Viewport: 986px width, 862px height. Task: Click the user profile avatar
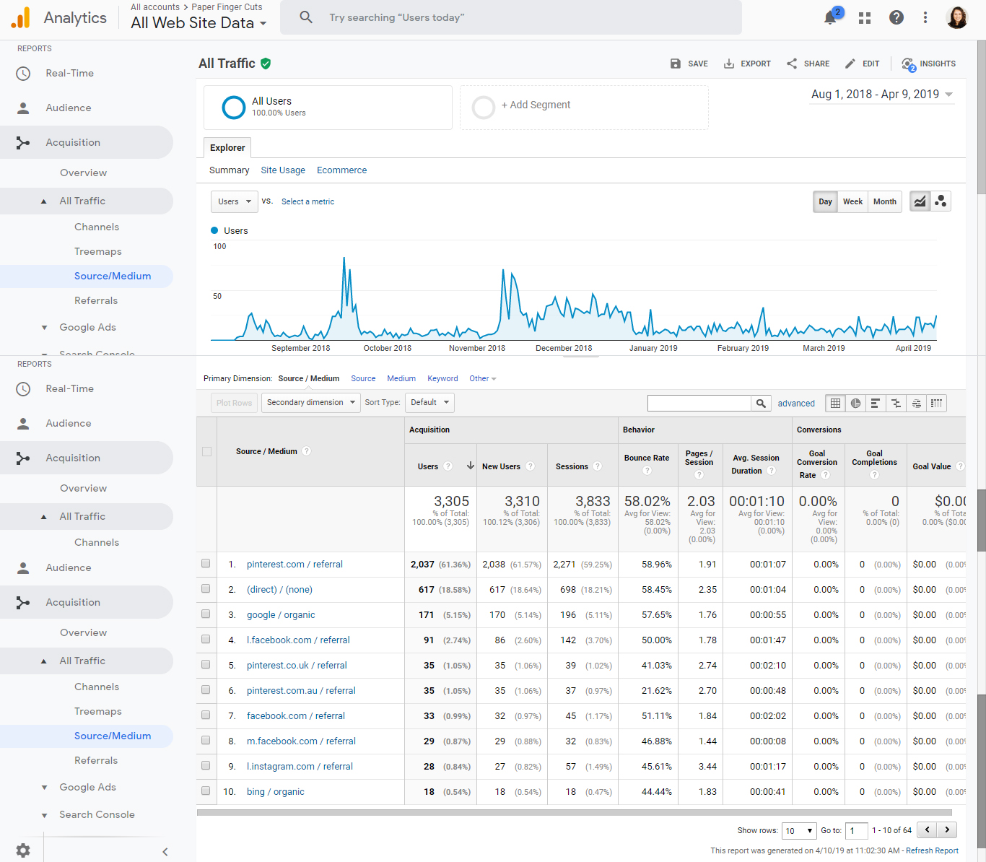pos(957,17)
